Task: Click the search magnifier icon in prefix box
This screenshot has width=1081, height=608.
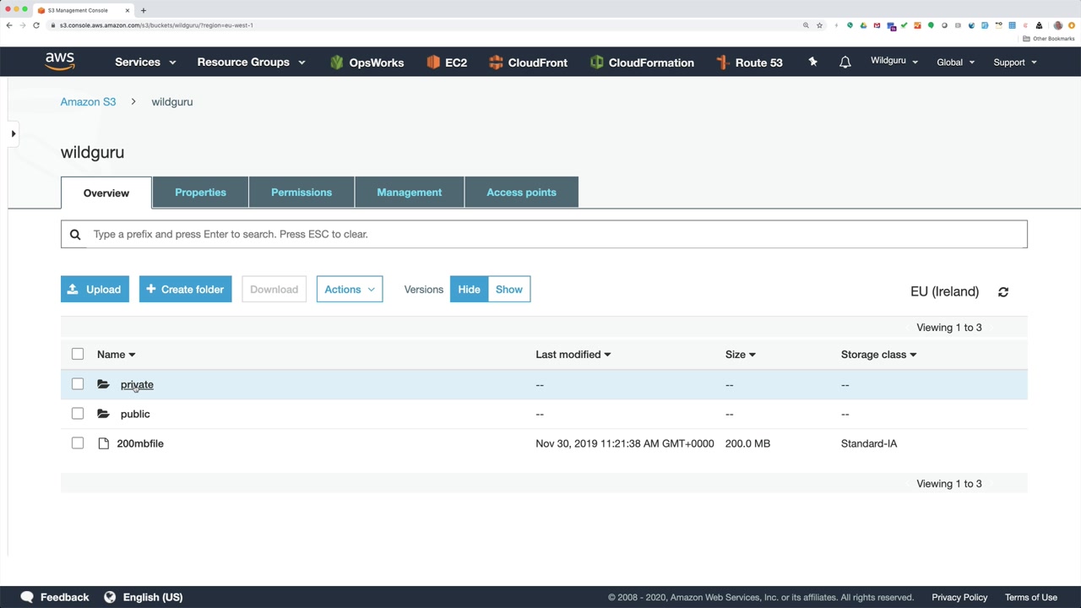Action: [x=75, y=235]
